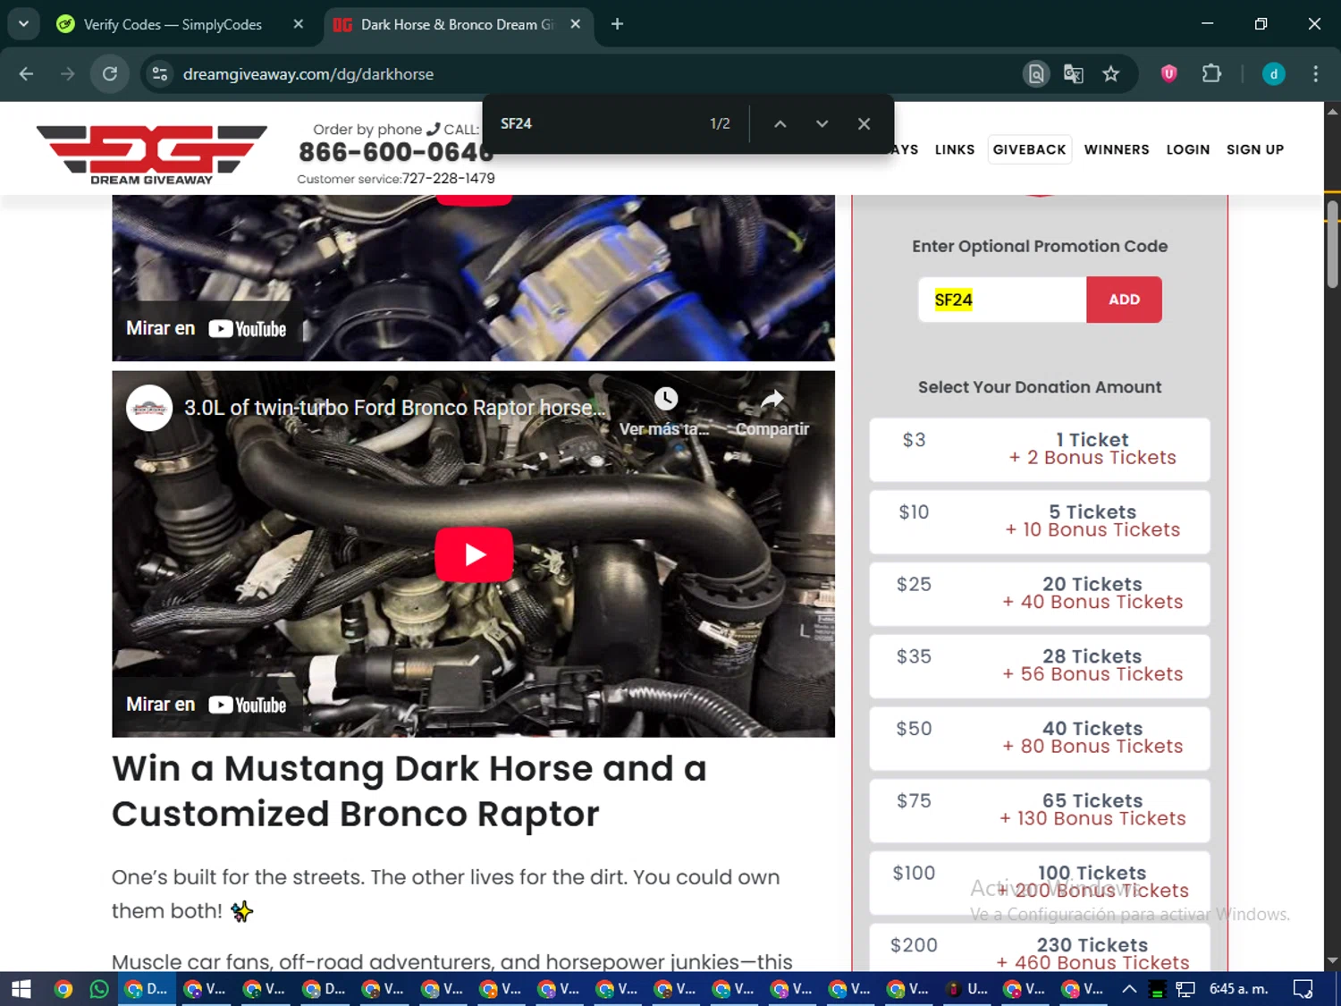
Task: Select the $25 for 20 Tickets option
Action: [1039, 594]
